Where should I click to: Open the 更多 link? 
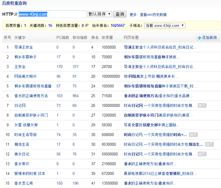point(133,15)
